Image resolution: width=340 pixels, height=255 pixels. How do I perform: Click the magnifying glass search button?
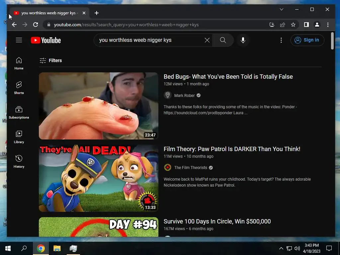[223, 40]
